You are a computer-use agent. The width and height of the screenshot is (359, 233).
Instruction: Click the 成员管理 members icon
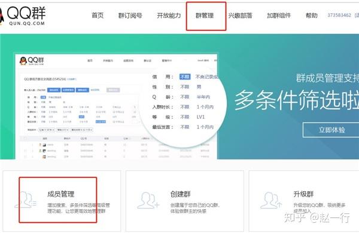point(25,200)
